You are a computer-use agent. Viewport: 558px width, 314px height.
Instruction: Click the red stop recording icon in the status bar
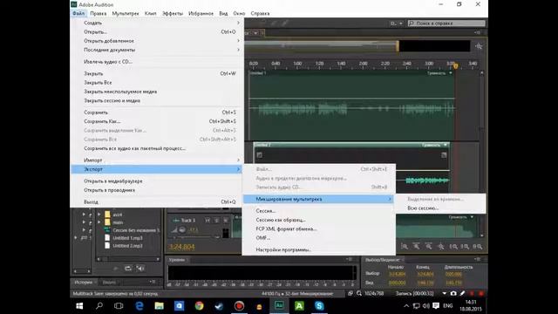point(480,294)
